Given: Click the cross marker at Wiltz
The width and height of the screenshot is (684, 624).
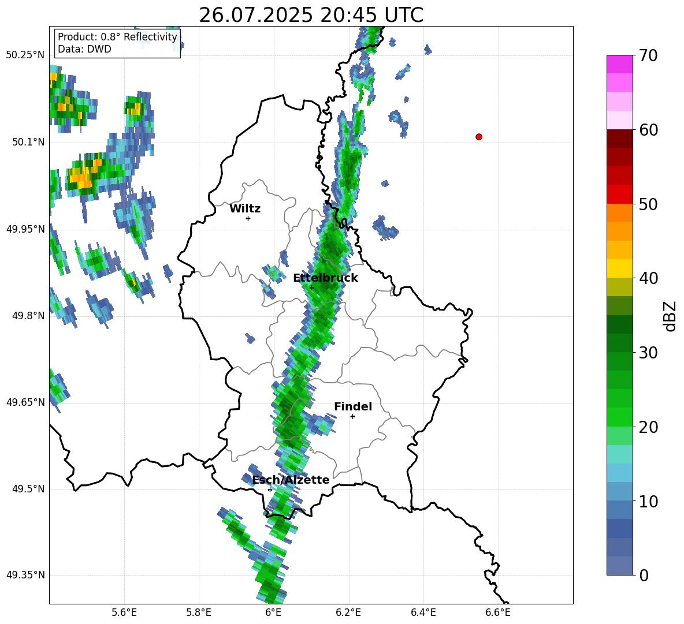Looking at the screenshot, I should (x=248, y=218).
